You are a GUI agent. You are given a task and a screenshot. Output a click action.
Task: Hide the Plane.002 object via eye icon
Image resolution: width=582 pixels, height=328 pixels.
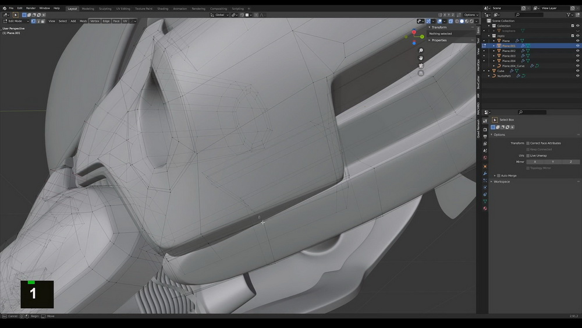[577, 51]
